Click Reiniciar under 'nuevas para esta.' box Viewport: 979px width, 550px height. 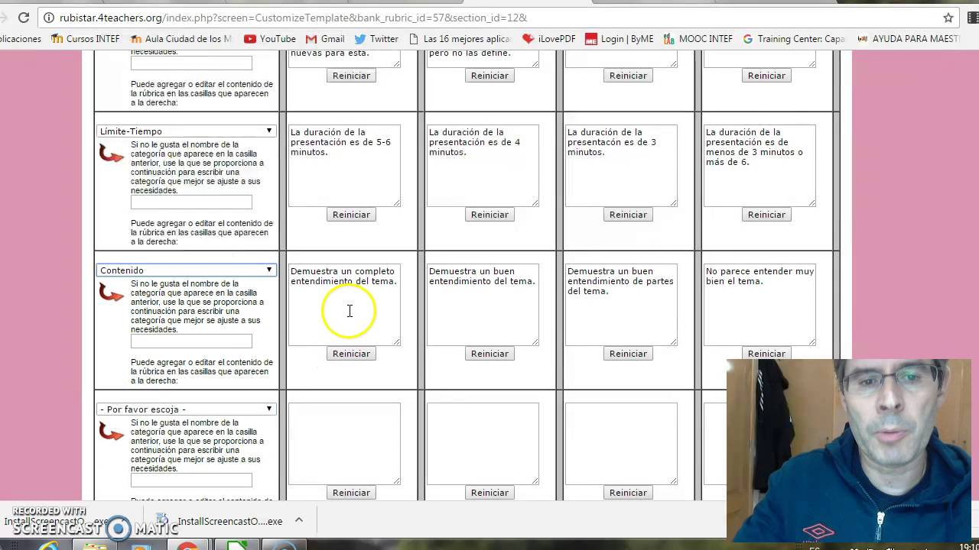(351, 76)
